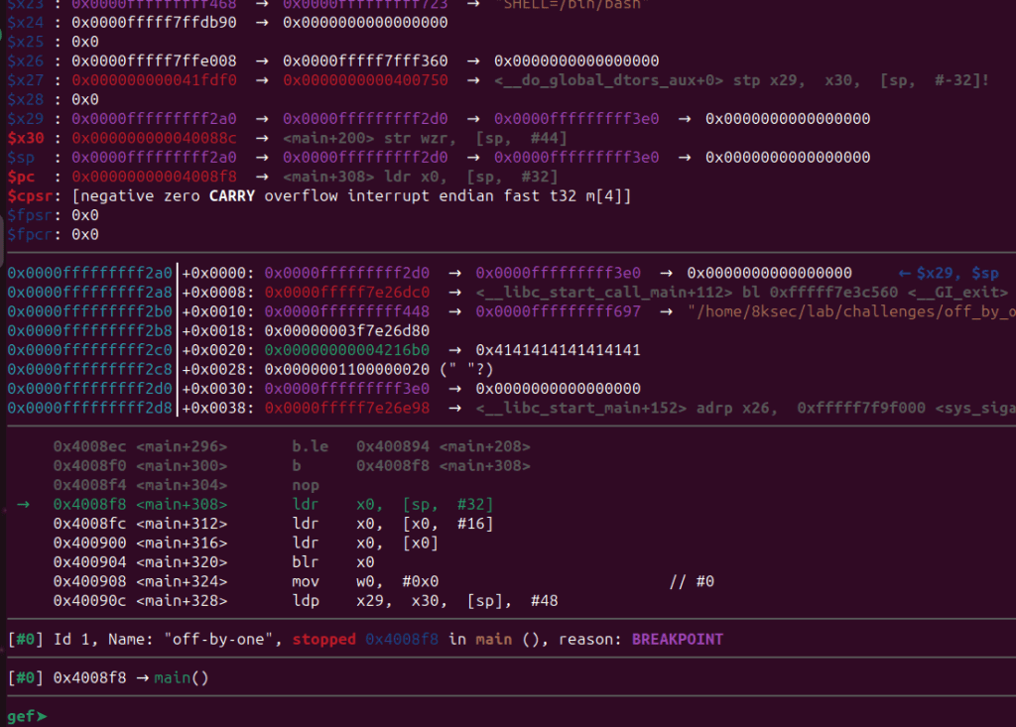This screenshot has width=1016, height=727.
Task: Click the __libc_start_main+152 symbol
Action: pos(581,409)
